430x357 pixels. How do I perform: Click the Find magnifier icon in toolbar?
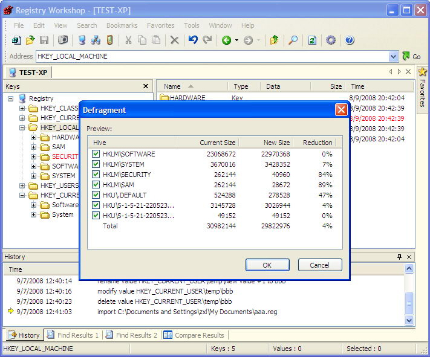293,40
